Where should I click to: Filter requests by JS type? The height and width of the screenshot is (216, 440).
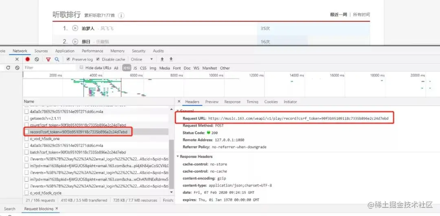(x=135, y=68)
